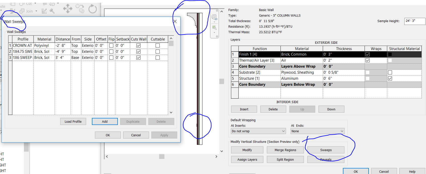Toggle Structural Material for Substrate [2] layer
This screenshot has height=174, width=426.
(x=390, y=72)
